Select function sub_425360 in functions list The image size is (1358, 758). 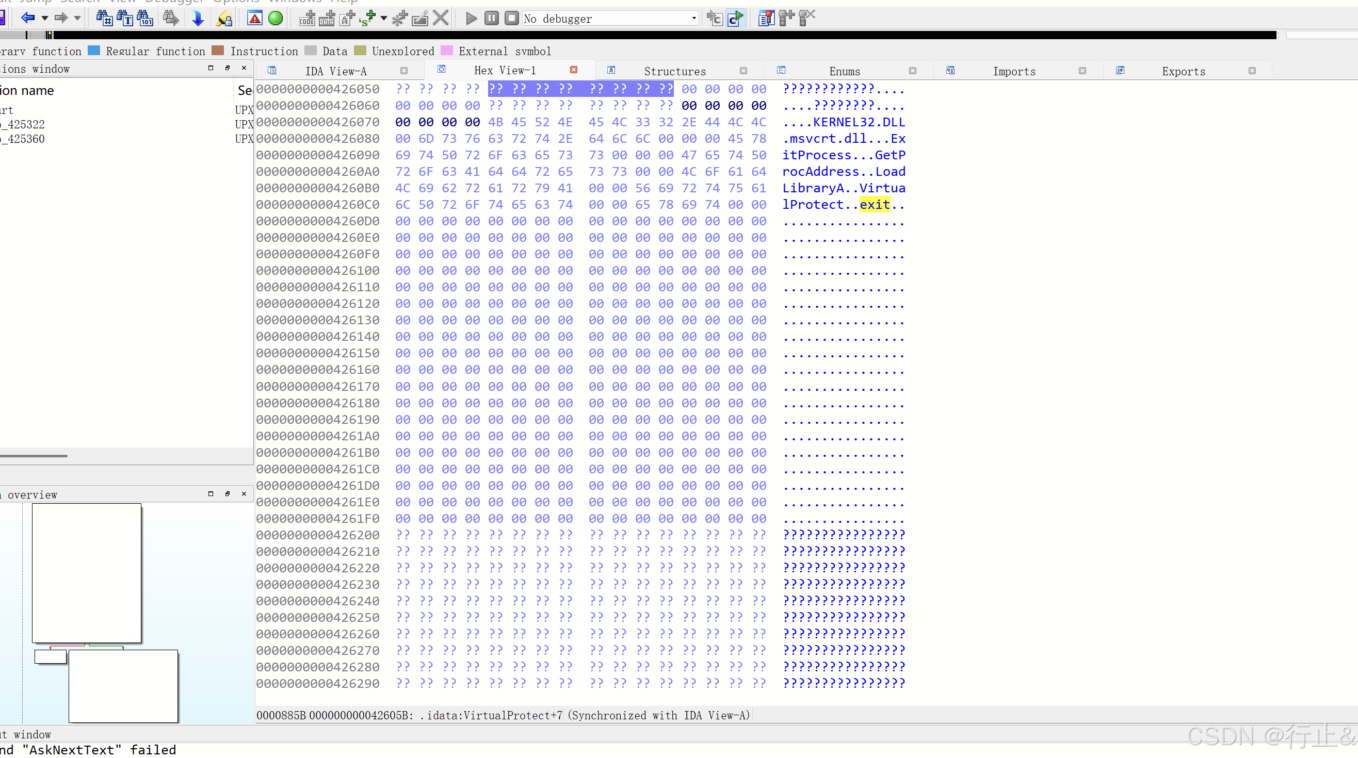(24, 139)
